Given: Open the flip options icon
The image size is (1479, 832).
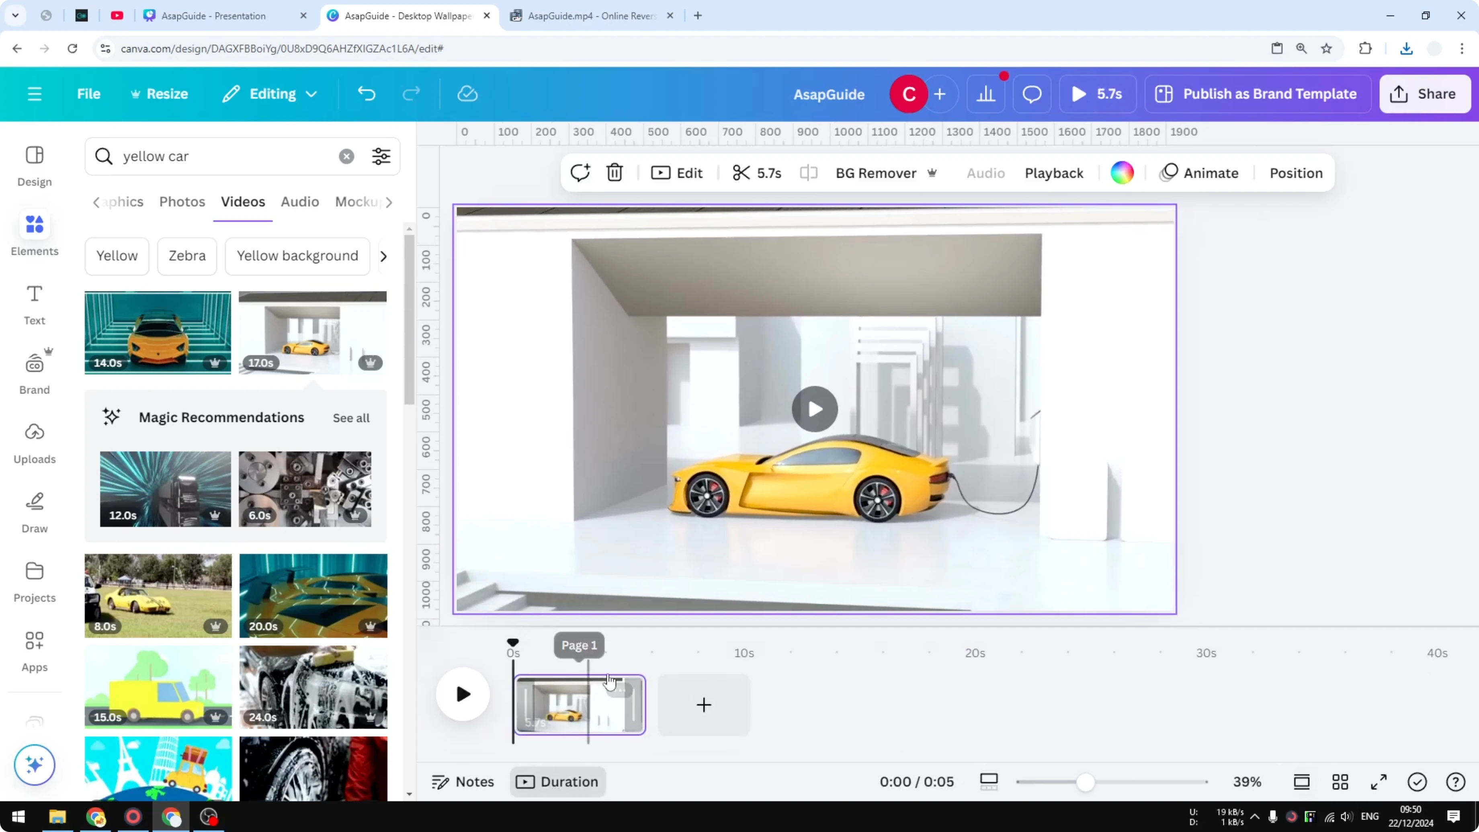Looking at the screenshot, I should click(x=808, y=172).
